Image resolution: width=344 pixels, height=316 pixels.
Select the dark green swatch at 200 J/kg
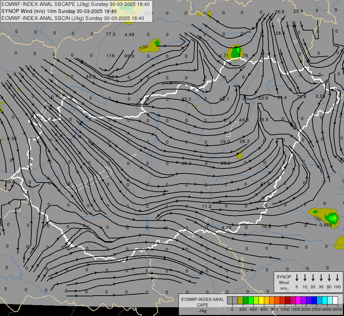(x=246, y=301)
